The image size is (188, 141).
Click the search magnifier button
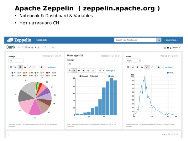point(158,40)
